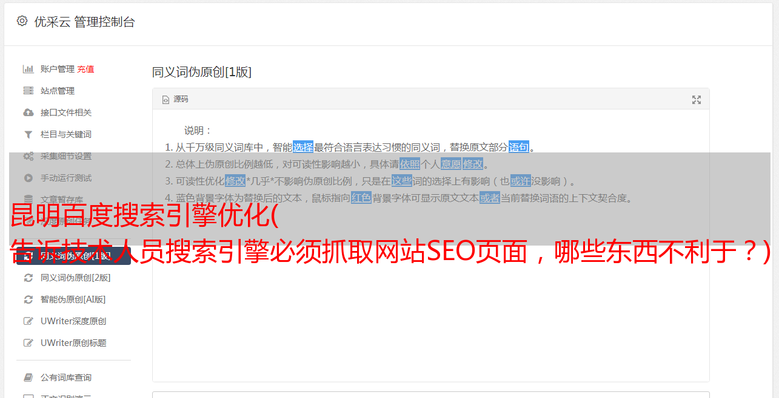Select UWriter深度原创 in sidebar

[73, 321]
